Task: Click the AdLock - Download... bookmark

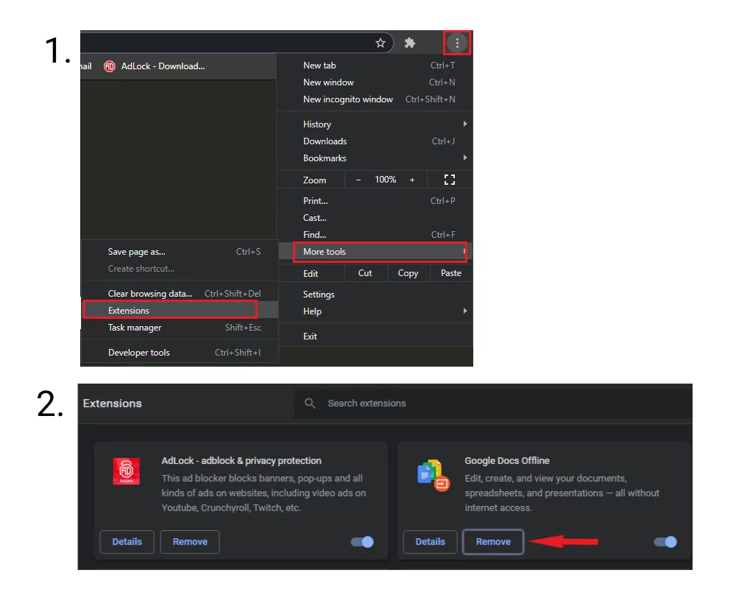Action: [x=155, y=66]
